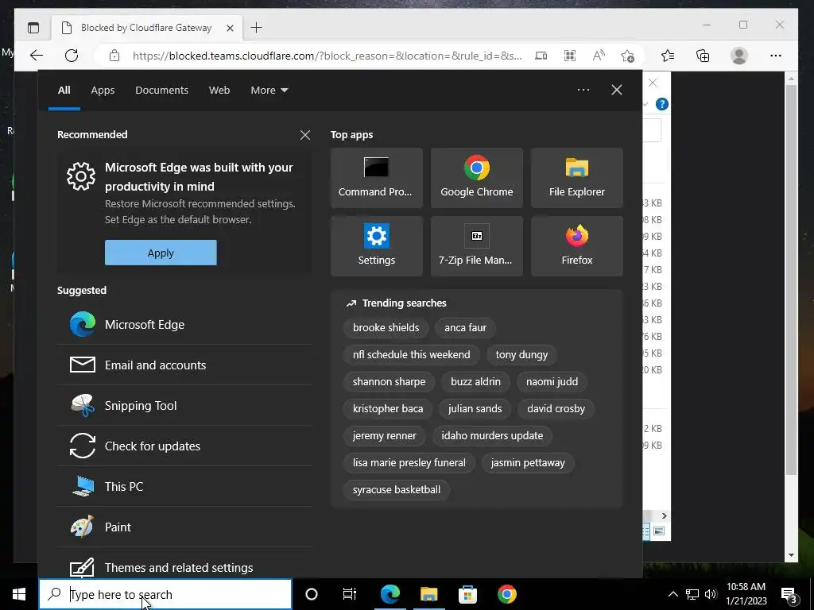Open volume control in system tray
The height and width of the screenshot is (610, 814).
pyautogui.click(x=711, y=594)
